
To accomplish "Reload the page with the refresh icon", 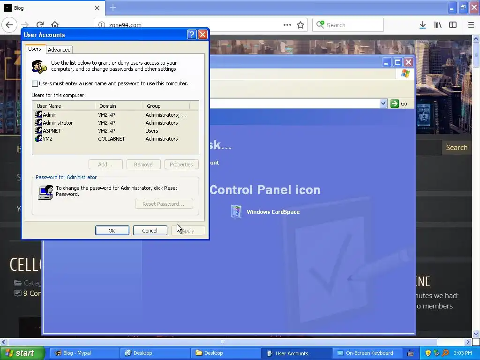I will (40, 25).
